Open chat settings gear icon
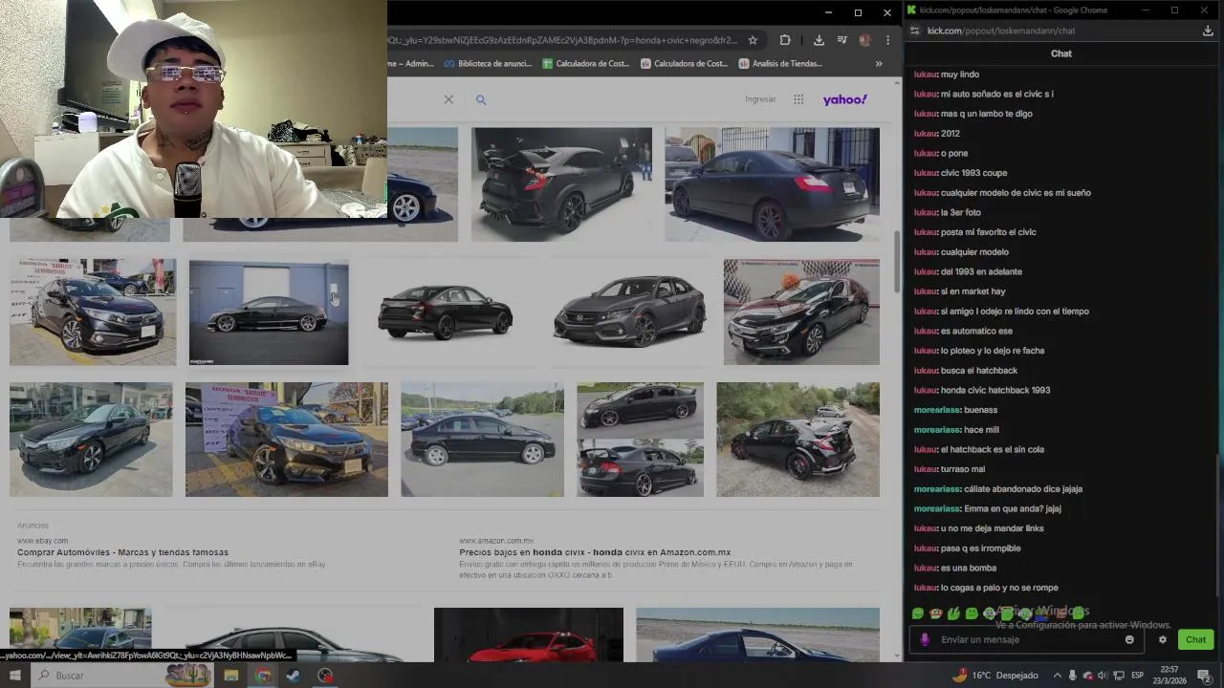The image size is (1224, 688). [1163, 639]
